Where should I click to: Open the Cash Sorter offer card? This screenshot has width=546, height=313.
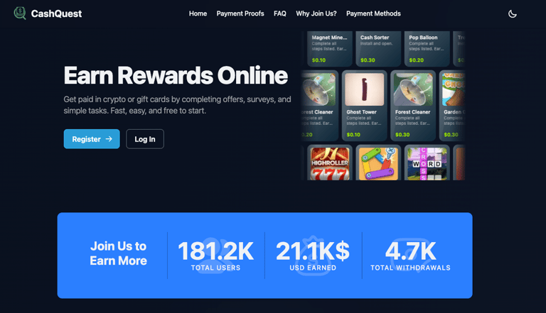[378, 49]
